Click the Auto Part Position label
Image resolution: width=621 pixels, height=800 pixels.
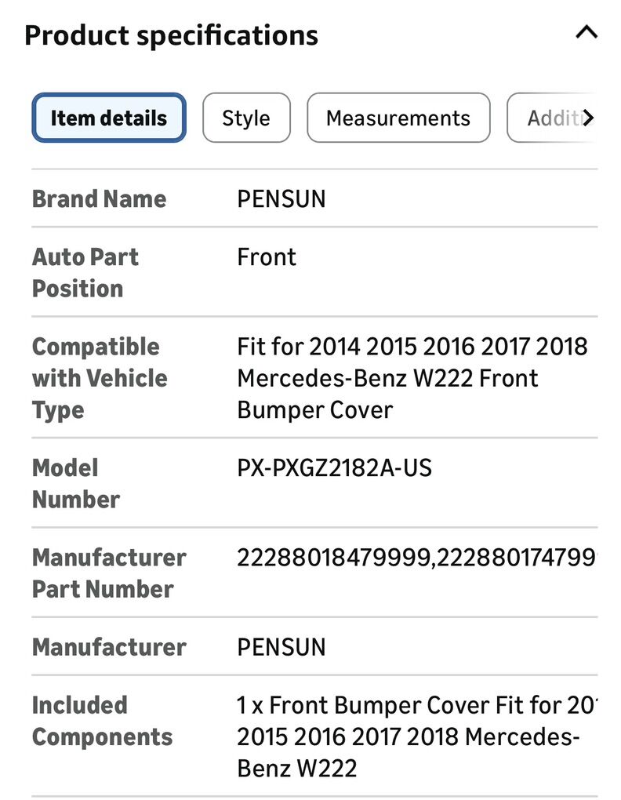pos(85,272)
